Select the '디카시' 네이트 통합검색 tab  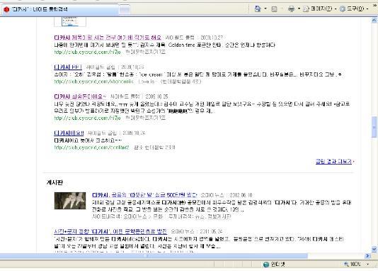point(60,10)
